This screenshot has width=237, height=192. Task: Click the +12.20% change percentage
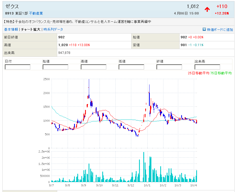coord(221,13)
